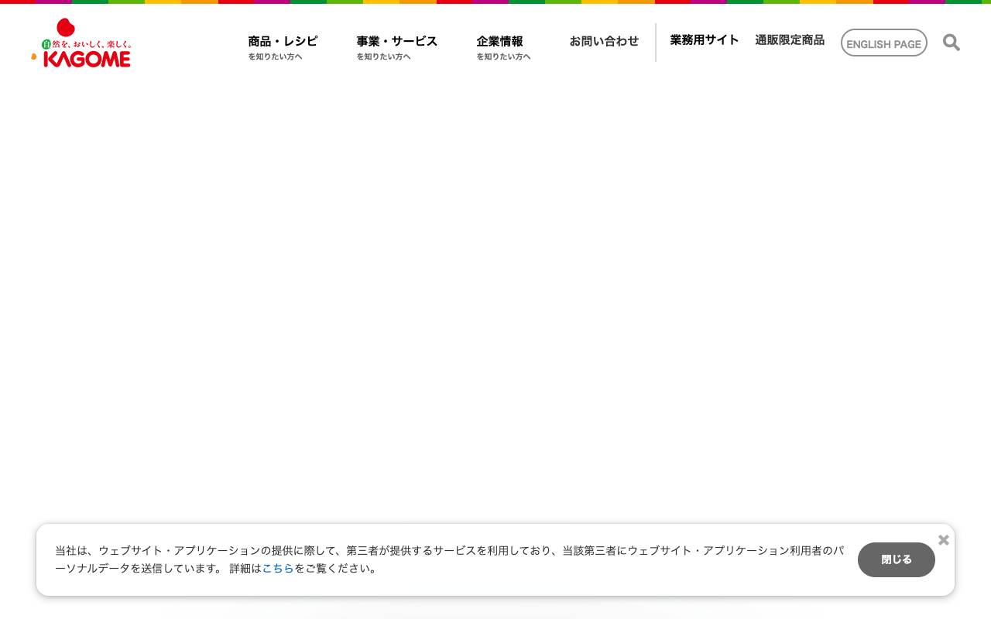991x619 pixels.
Task: Click the partially visible image at page bottom
Action: 495,614
